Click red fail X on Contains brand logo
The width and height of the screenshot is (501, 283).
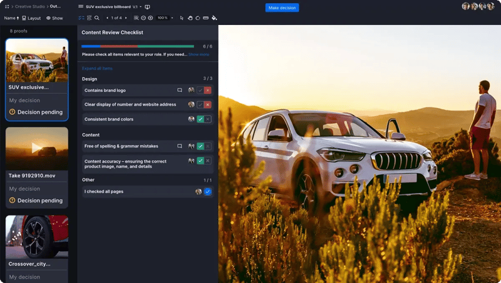pyautogui.click(x=208, y=90)
